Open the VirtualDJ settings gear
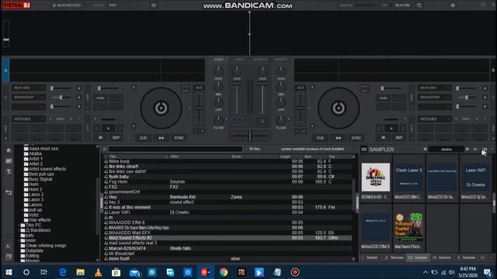This screenshot has width=497, height=279. (x=453, y=5)
